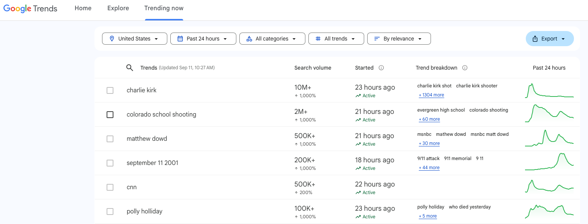The image size is (588, 224).
Task: Open the United States location dropdown
Action: pos(134,39)
